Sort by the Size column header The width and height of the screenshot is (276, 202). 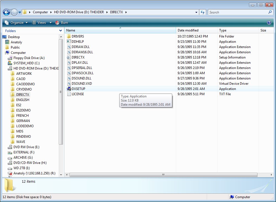[x=266, y=30]
